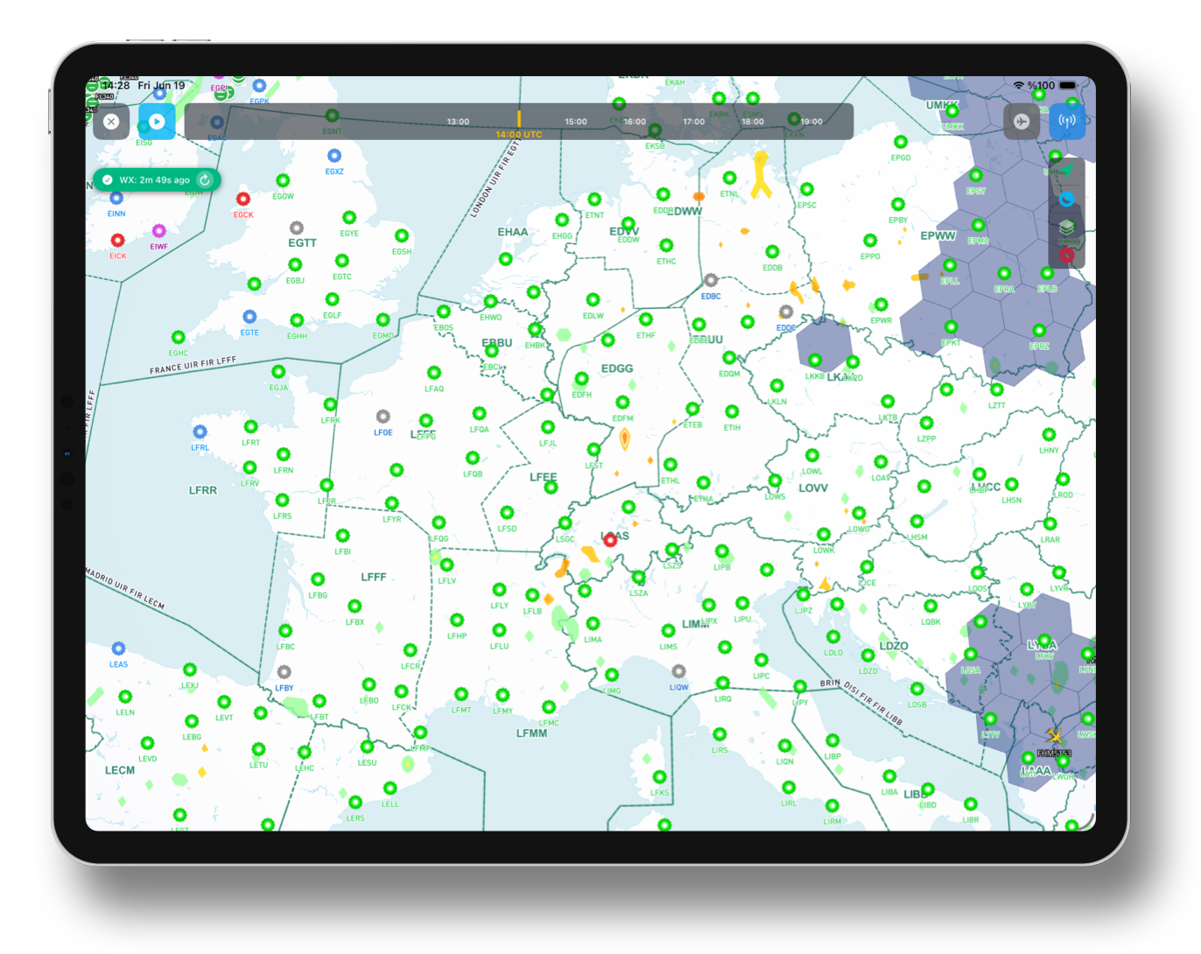Select the blue EINN airport marker
Viewport: 1201px width, 954px height.
pos(116,198)
